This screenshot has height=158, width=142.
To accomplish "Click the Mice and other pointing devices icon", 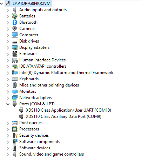I will [x=15, y=85].
